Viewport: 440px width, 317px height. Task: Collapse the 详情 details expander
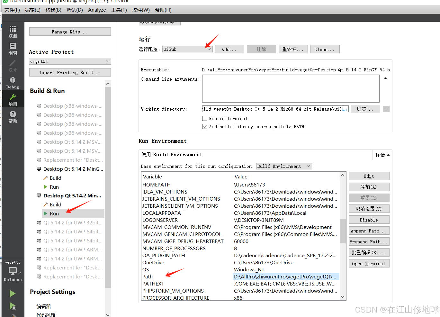[x=382, y=155]
